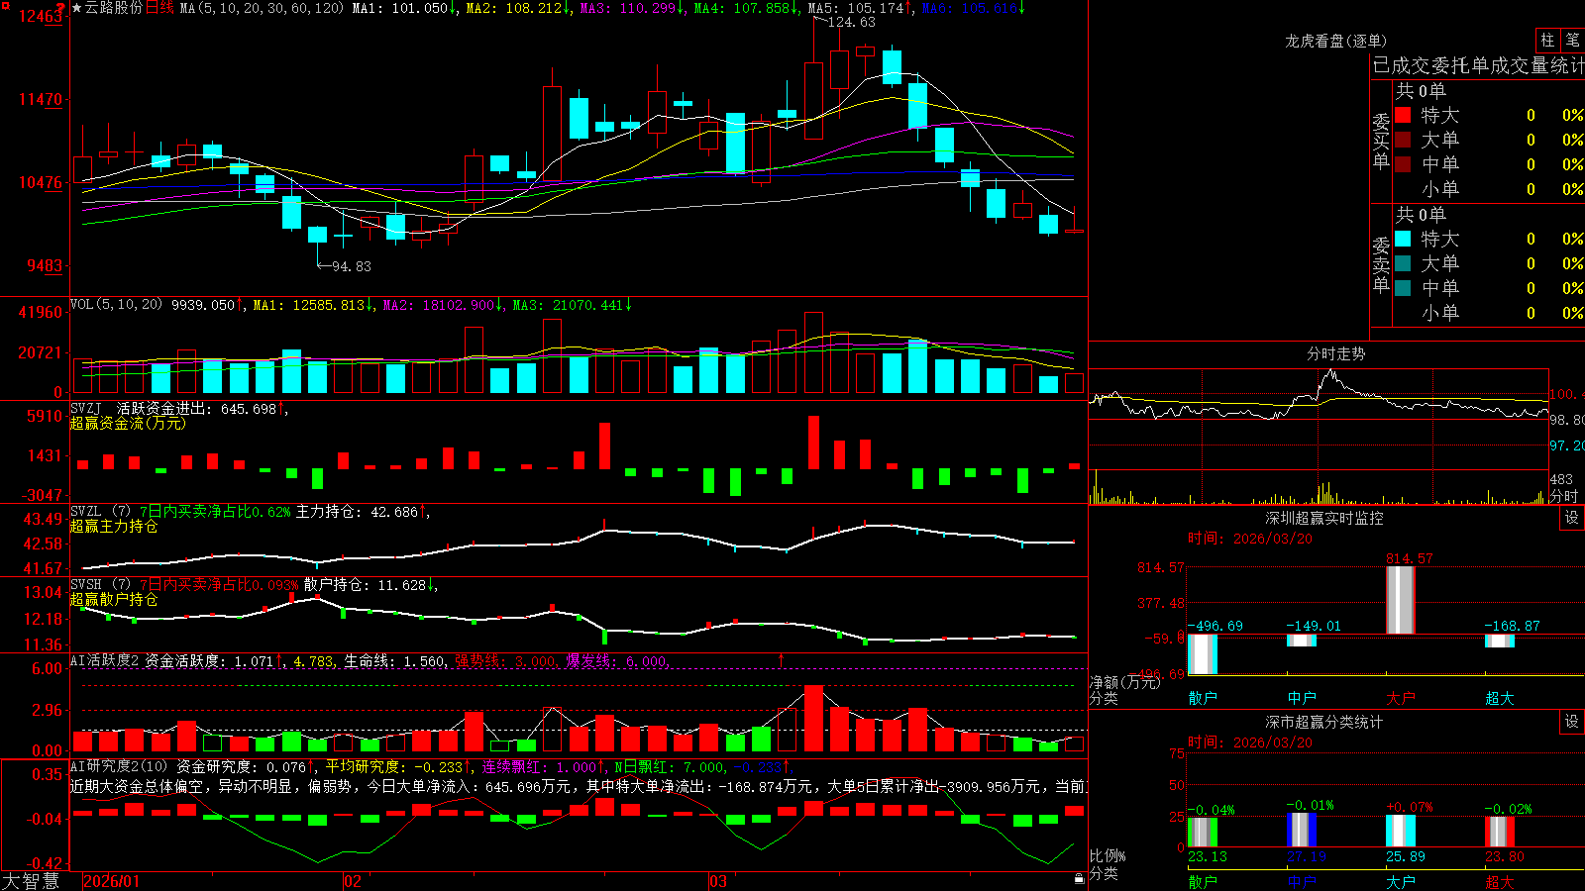Click the 连续飘红: 1.000 value
Image resolution: width=1585 pixels, height=891 pixels.
[x=543, y=766]
